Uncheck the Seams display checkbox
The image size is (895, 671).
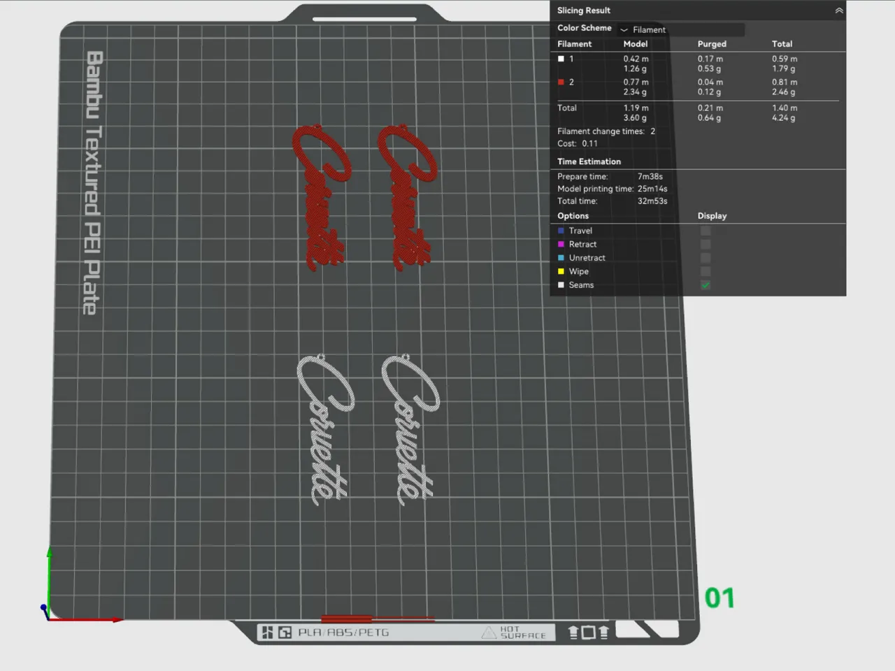click(706, 285)
